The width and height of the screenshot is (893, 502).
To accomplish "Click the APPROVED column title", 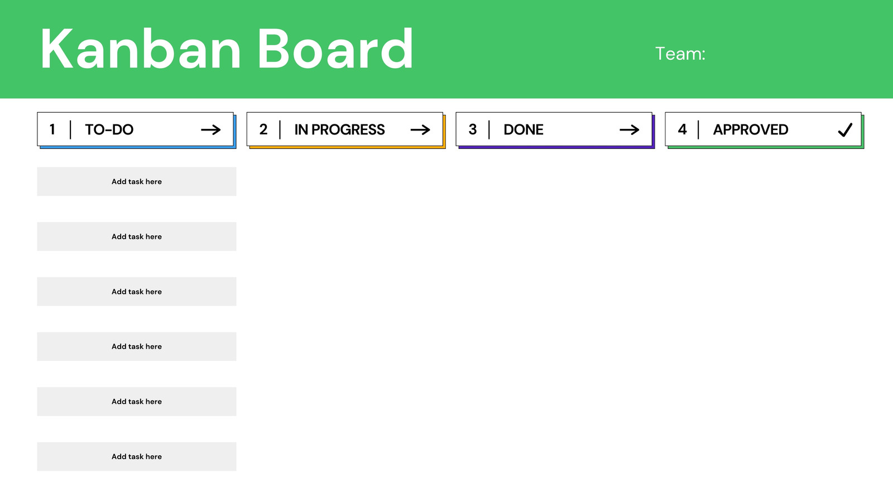I will 751,129.
